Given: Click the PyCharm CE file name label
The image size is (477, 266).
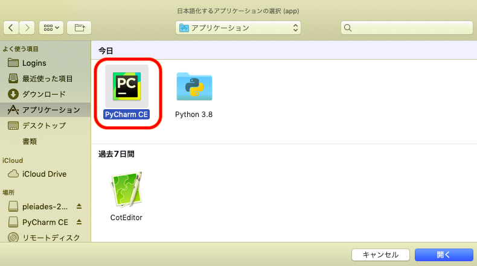Looking at the screenshot, I should 127,115.
